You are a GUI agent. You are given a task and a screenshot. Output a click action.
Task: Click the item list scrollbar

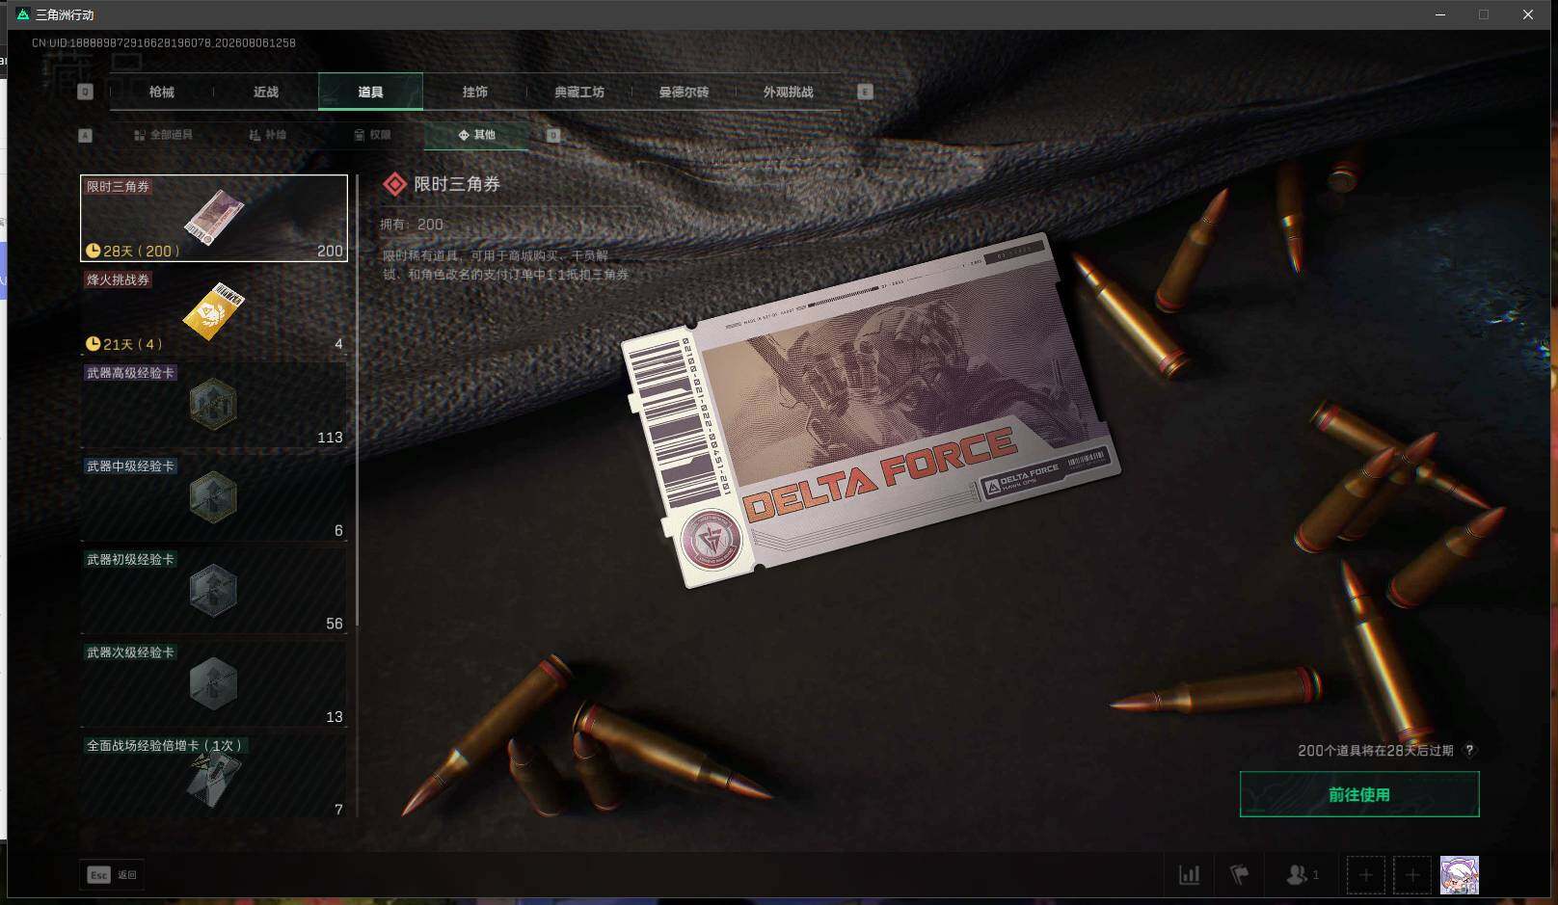[358, 400]
